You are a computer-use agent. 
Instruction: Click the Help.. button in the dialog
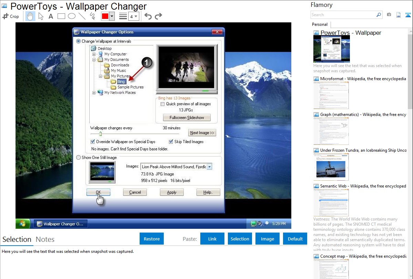point(208,192)
